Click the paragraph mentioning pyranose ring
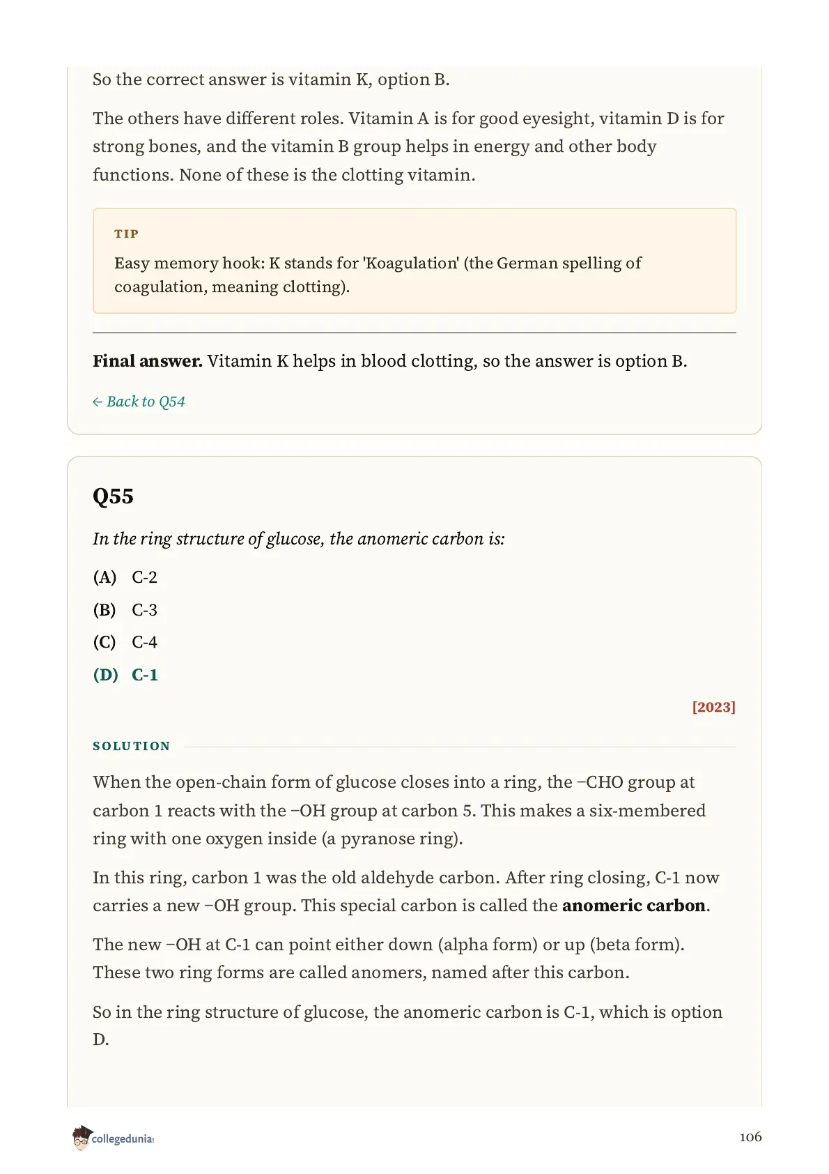This screenshot has width=829, height=1174. click(399, 810)
